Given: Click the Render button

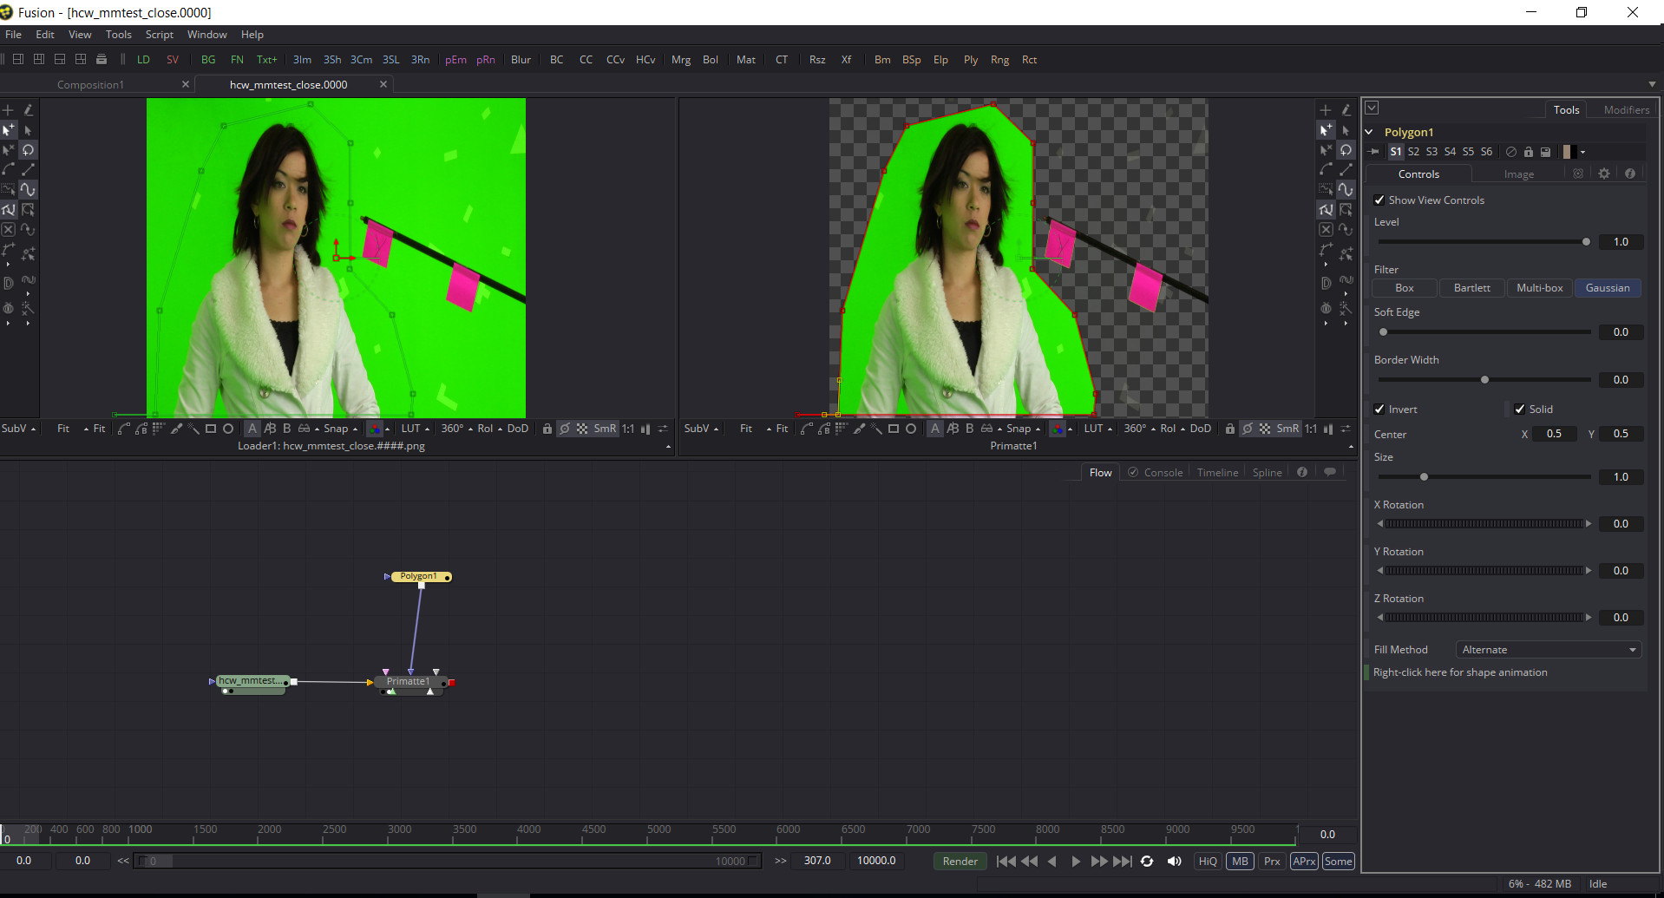Looking at the screenshot, I should pyautogui.click(x=960, y=862).
